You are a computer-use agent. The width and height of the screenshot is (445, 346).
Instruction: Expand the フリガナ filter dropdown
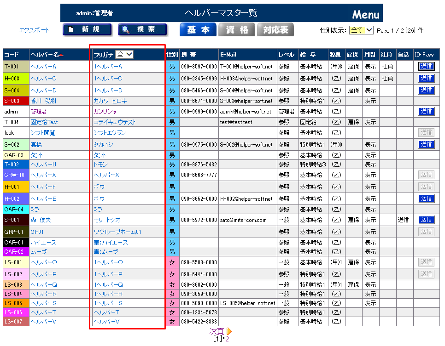[124, 54]
